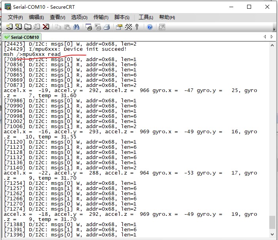Click the 'accel.x = -18' output line

tap(130, 214)
